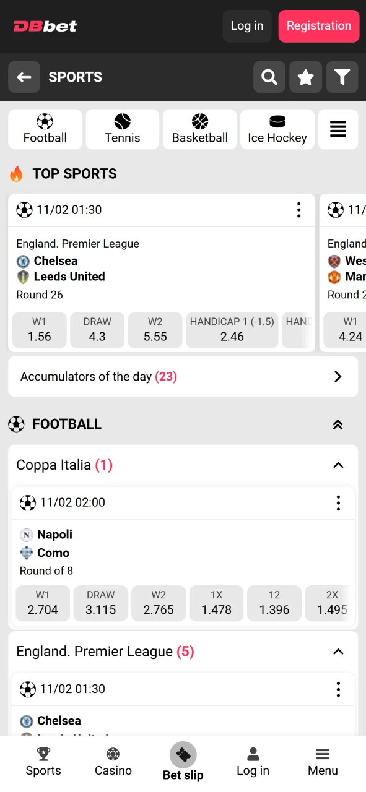Open the three-dot menu on the Napoli match
Image resolution: width=366 pixels, height=792 pixels.
[338, 503]
